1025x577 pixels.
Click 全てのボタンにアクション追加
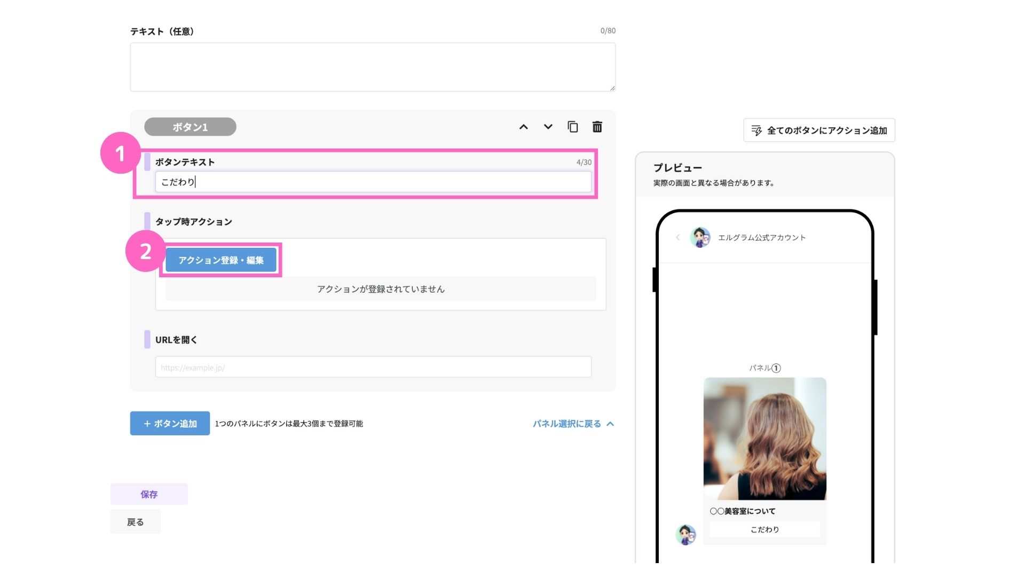tap(819, 130)
